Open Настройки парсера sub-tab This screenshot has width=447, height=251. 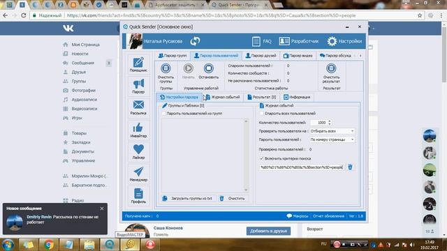pos(179,97)
